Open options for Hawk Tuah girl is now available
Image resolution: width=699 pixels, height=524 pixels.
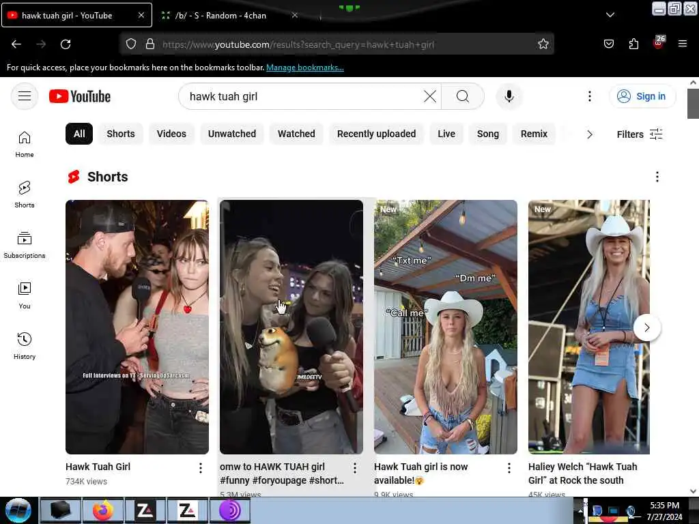coord(509,468)
